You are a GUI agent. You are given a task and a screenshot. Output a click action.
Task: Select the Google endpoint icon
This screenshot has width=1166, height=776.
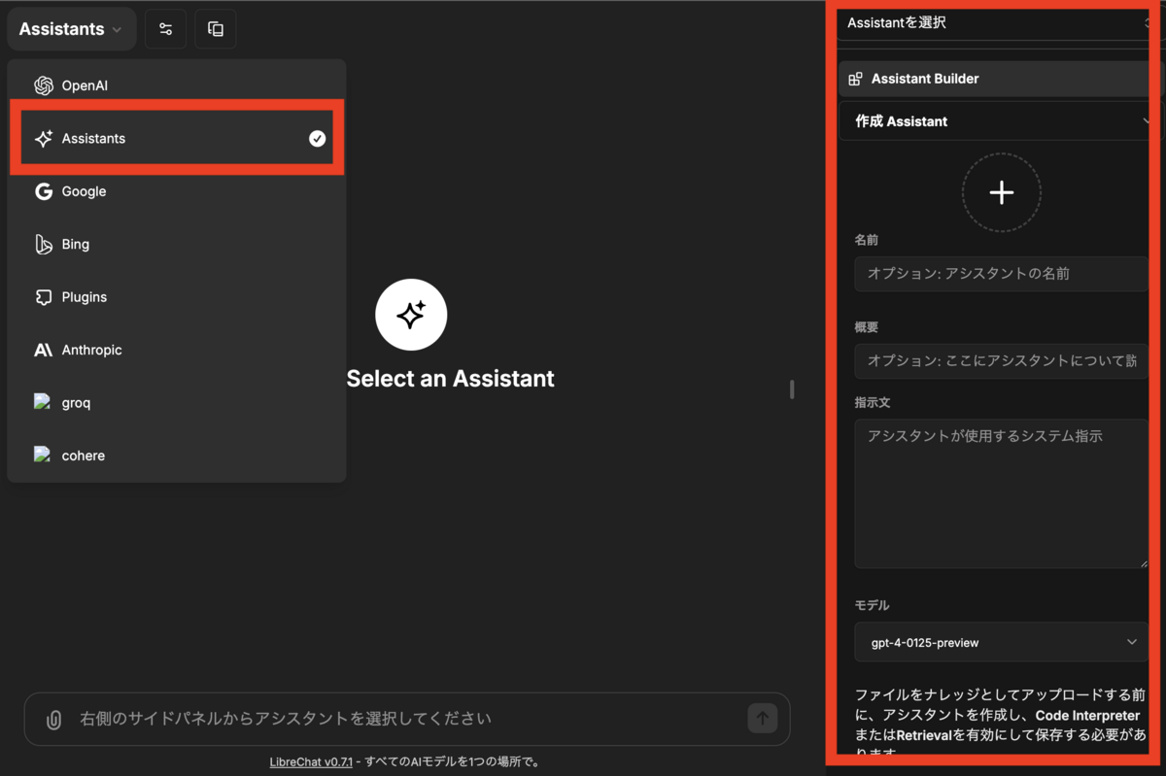[44, 191]
